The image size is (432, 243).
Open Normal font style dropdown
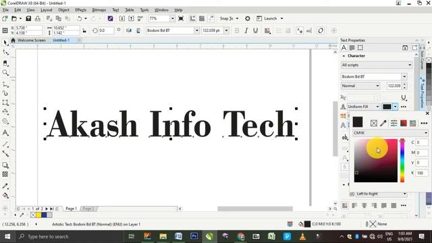[360, 86]
